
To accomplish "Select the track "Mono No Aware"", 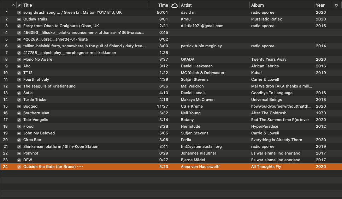I will tap(38, 59).
